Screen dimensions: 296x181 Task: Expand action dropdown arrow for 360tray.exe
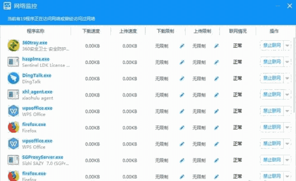pos(287,46)
